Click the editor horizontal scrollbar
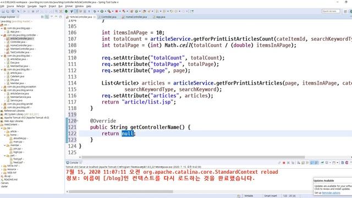 [193, 157]
